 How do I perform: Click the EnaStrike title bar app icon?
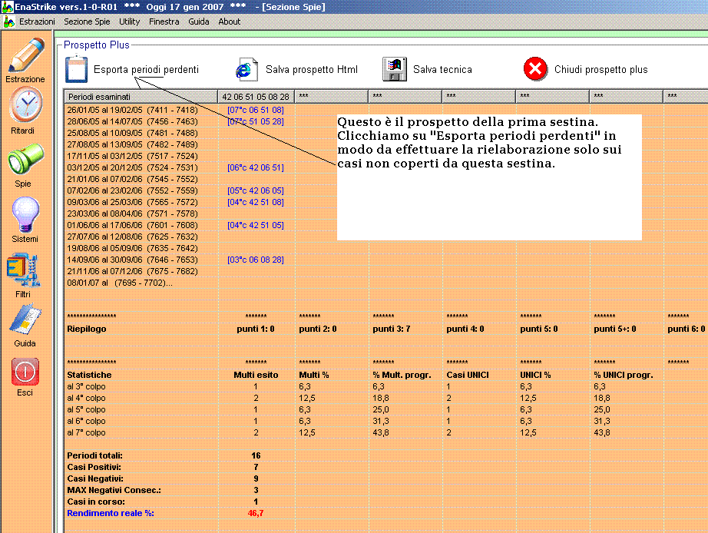pos(7,7)
